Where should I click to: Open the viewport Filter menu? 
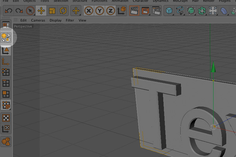(70, 20)
